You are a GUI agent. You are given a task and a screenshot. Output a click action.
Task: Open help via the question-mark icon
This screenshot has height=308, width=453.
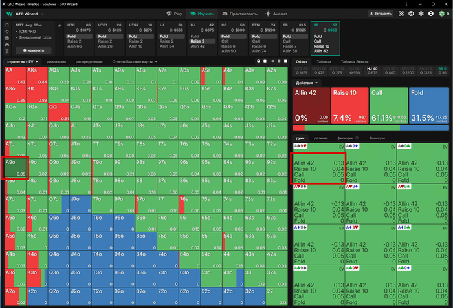(x=411, y=14)
